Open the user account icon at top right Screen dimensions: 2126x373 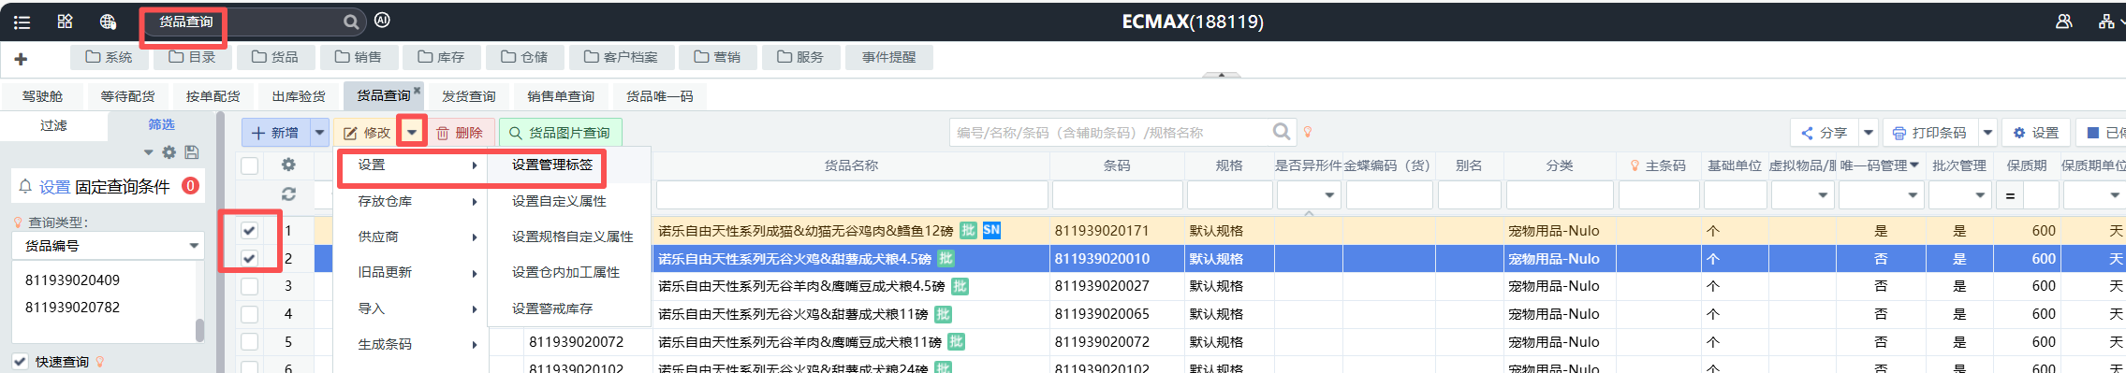point(2063,22)
